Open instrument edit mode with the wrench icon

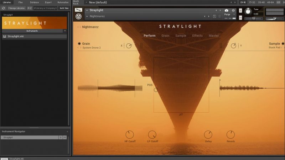tap(78, 10)
